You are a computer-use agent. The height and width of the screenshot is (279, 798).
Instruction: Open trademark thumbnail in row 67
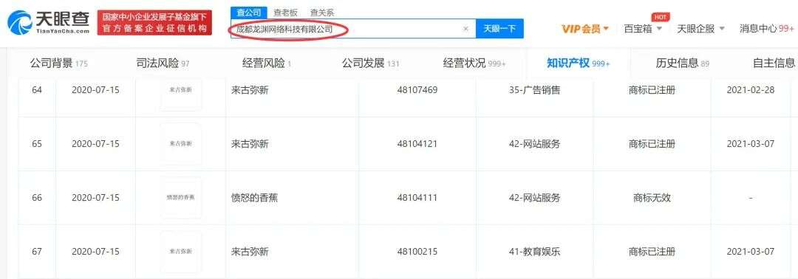(181, 252)
